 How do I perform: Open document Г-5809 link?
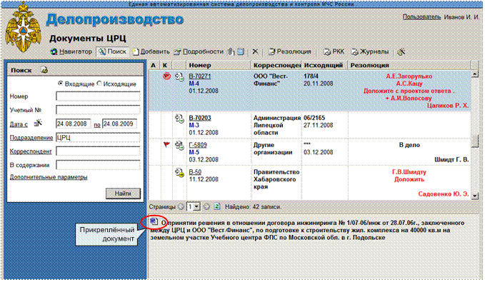click(198, 145)
